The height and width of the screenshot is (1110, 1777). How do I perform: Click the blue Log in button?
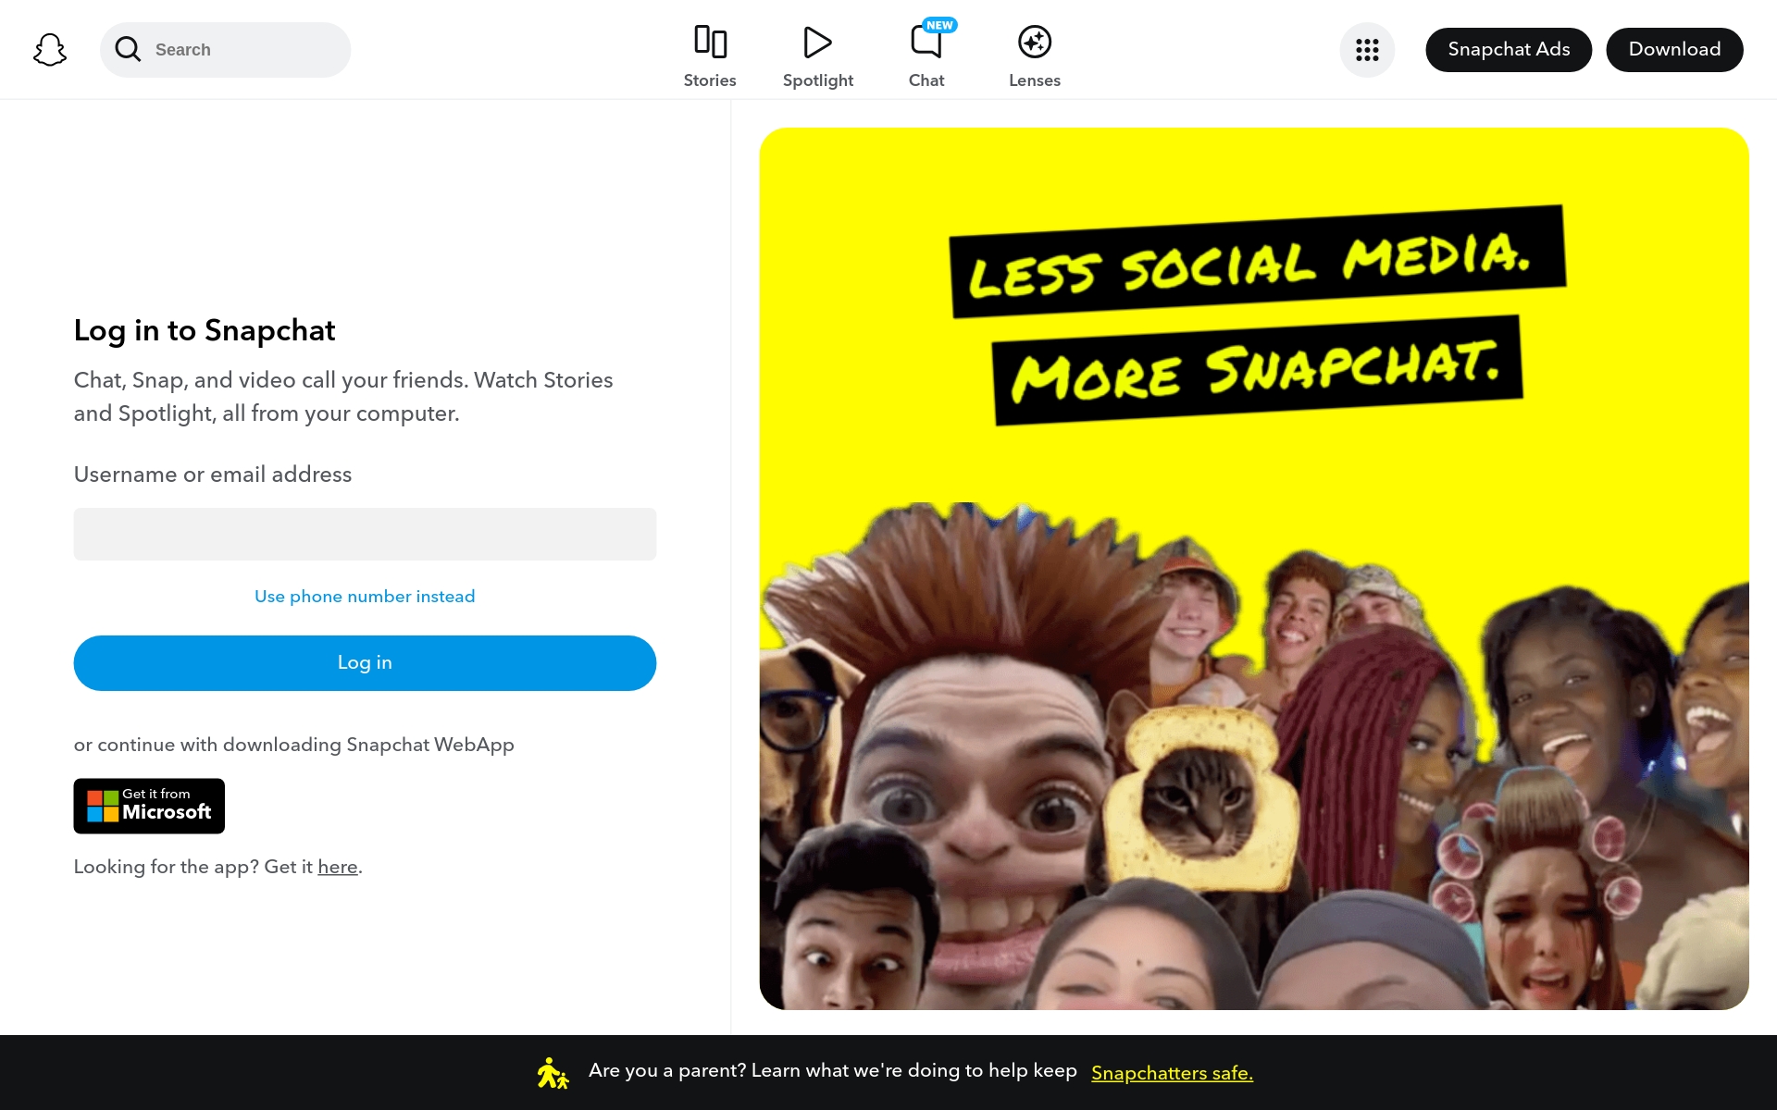tap(365, 662)
